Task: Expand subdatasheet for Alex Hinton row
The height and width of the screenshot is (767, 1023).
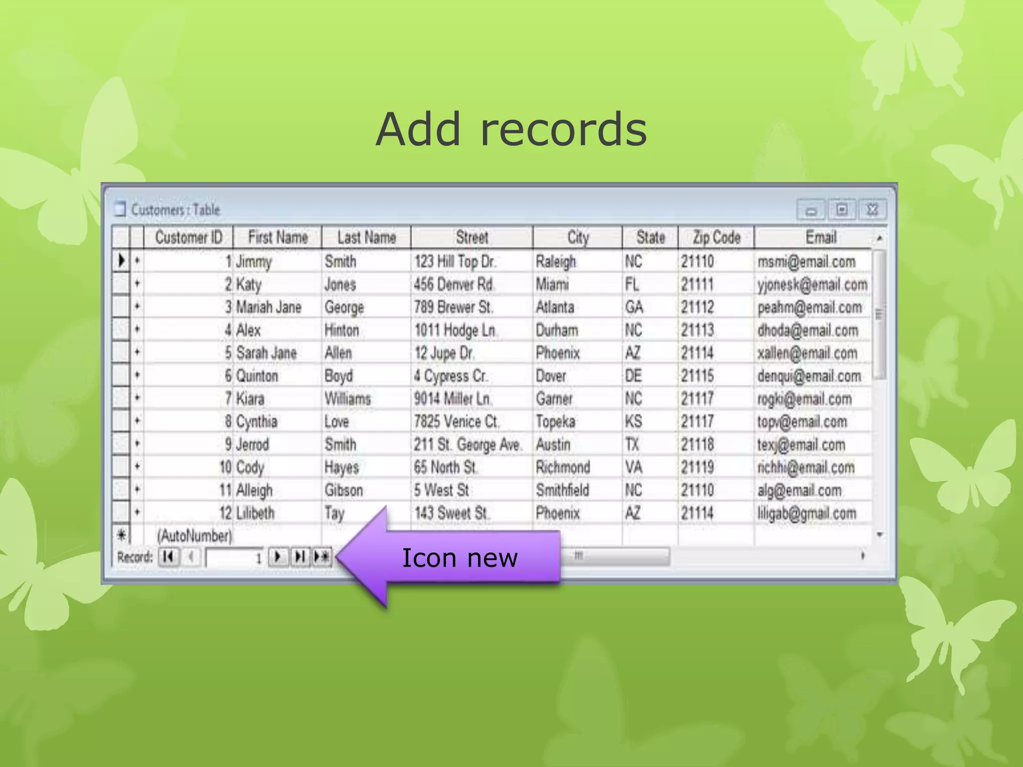Action: click(x=137, y=330)
